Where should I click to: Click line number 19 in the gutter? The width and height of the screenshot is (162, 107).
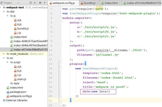(x=51, y=91)
